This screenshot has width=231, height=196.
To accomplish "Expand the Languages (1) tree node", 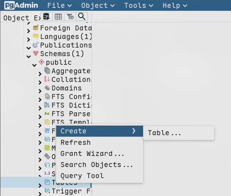I will (29, 39).
